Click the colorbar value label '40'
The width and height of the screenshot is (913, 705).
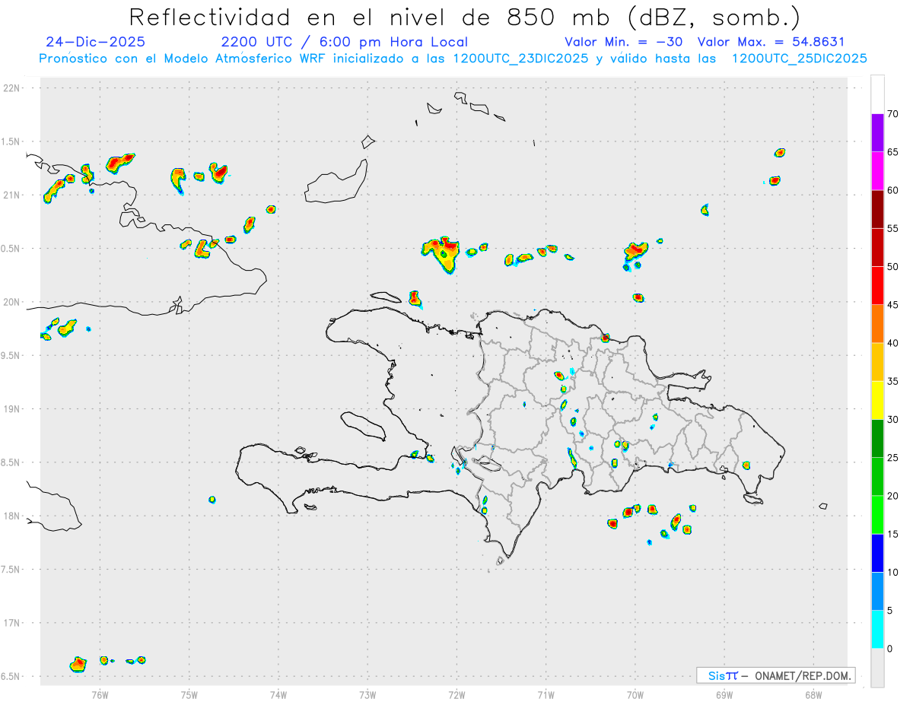[x=892, y=343]
